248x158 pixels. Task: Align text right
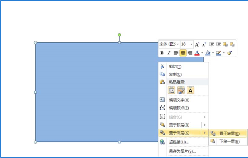coord(190,53)
